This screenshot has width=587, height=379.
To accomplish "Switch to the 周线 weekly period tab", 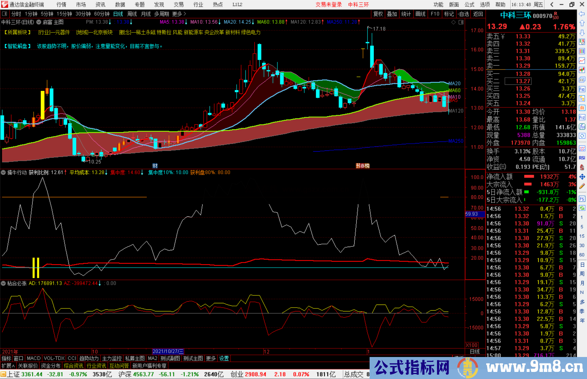I will (132, 14).
